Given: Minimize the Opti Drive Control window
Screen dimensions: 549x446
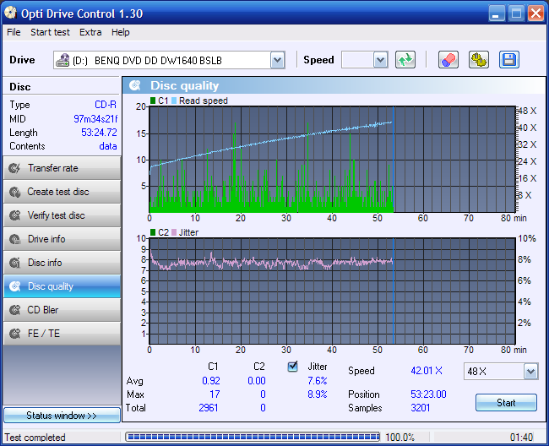Looking at the screenshot, I should 497,14.
